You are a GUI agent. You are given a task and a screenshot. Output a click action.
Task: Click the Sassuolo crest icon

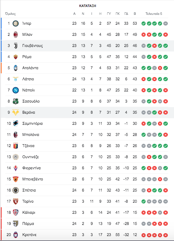click(x=16, y=101)
